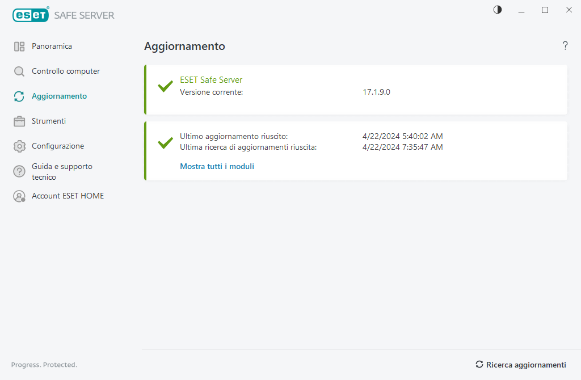Click the Account ESET HOME user icon
This screenshot has width=581, height=380.
click(x=19, y=196)
